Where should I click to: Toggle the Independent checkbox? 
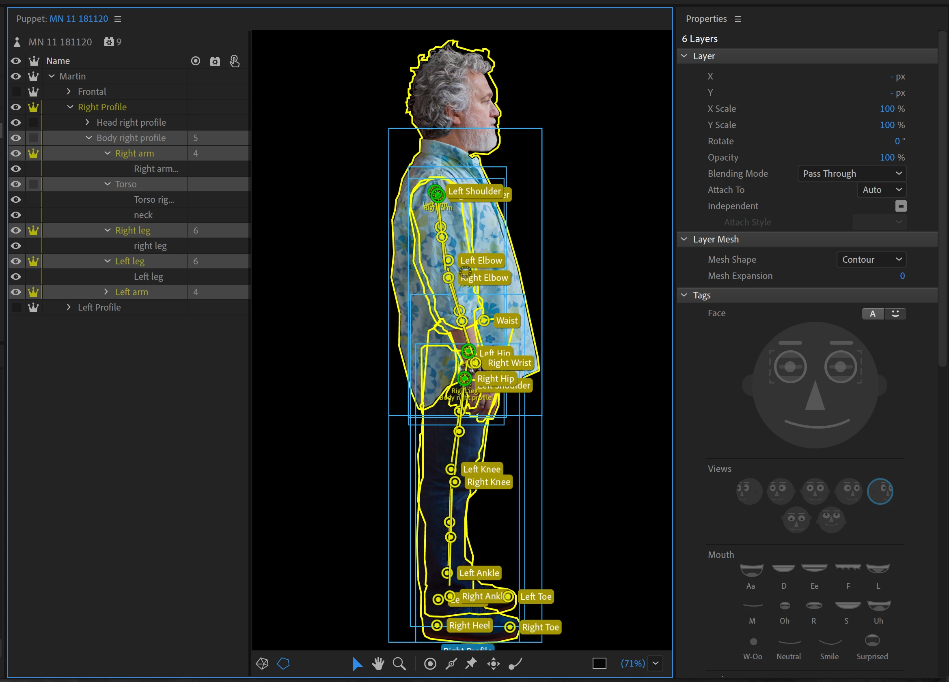click(900, 206)
